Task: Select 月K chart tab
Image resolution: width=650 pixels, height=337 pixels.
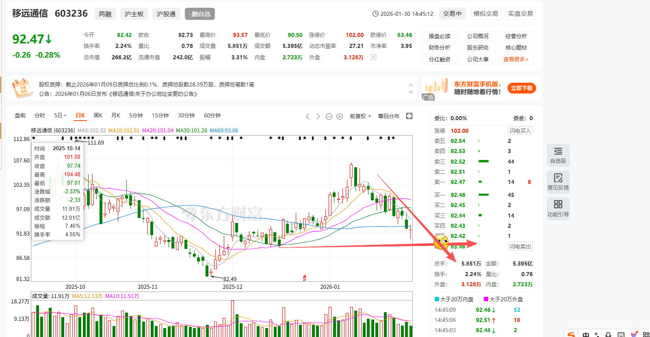Action: pos(116,116)
